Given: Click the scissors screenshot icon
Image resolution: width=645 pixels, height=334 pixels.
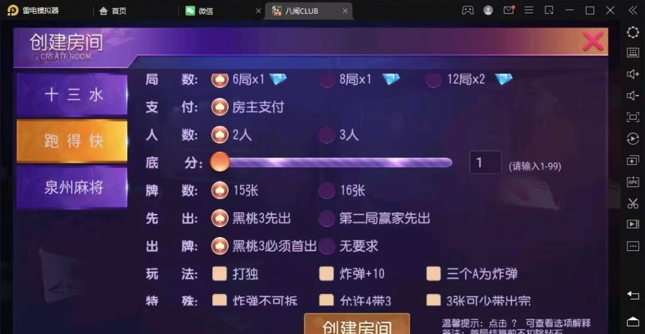Looking at the screenshot, I should 632,203.
